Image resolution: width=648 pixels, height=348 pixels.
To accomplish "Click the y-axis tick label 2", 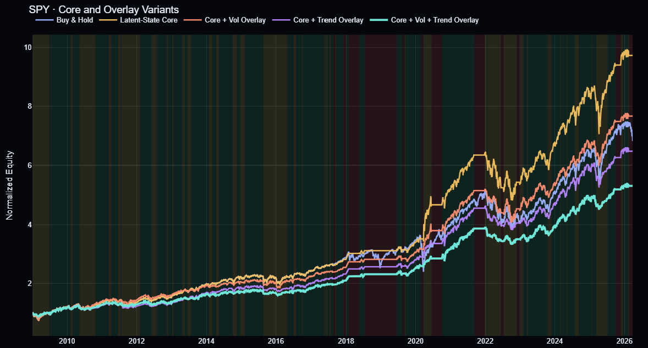I will 29,284.
